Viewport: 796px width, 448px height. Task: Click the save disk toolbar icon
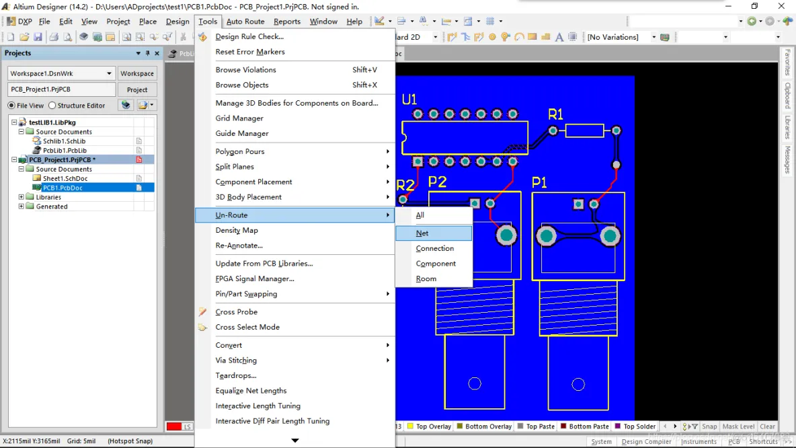point(38,37)
